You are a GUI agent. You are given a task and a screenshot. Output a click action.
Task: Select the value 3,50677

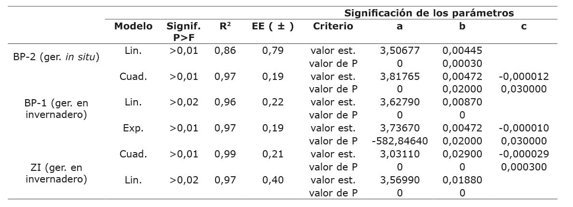(399, 51)
